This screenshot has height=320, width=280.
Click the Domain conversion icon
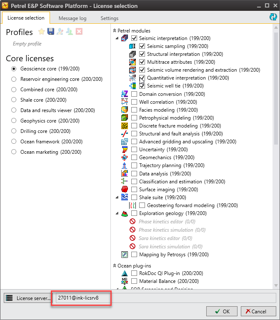point(125,94)
